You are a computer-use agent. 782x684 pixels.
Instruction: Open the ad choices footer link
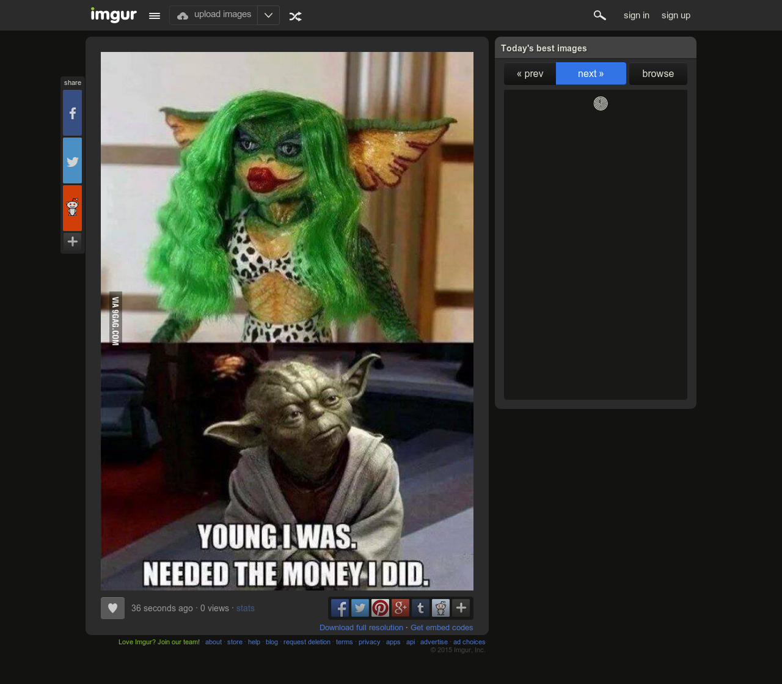469,642
